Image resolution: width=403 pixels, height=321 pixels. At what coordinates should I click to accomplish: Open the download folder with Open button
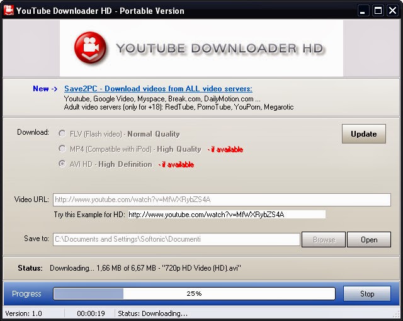tap(369, 240)
